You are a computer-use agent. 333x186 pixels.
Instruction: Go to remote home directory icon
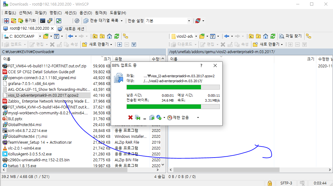[266, 36]
